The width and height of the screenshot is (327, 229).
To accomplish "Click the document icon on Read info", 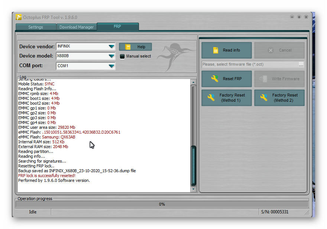I will click(x=216, y=50).
